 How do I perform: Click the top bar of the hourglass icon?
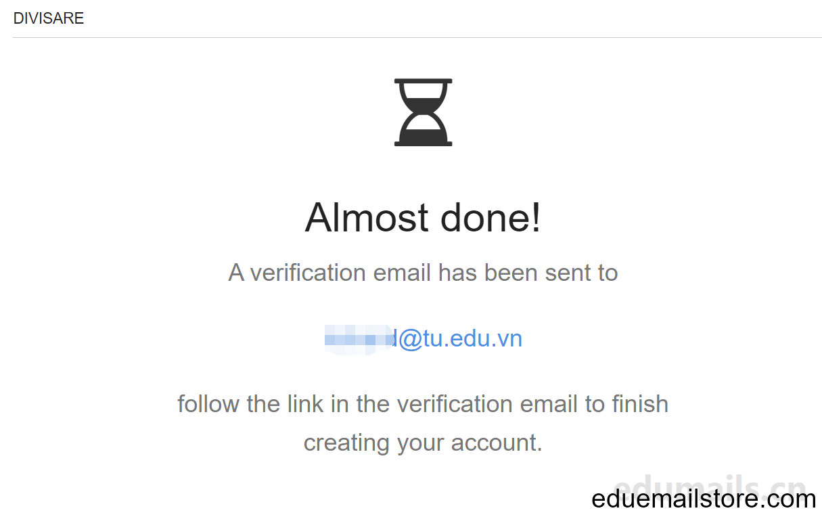pyautogui.click(x=423, y=81)
